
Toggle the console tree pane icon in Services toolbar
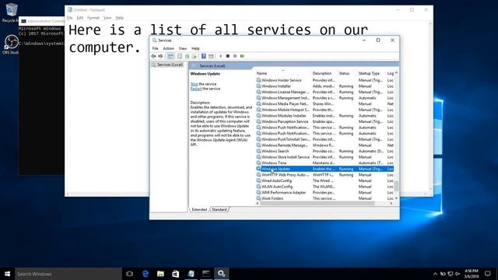(170, 56)
